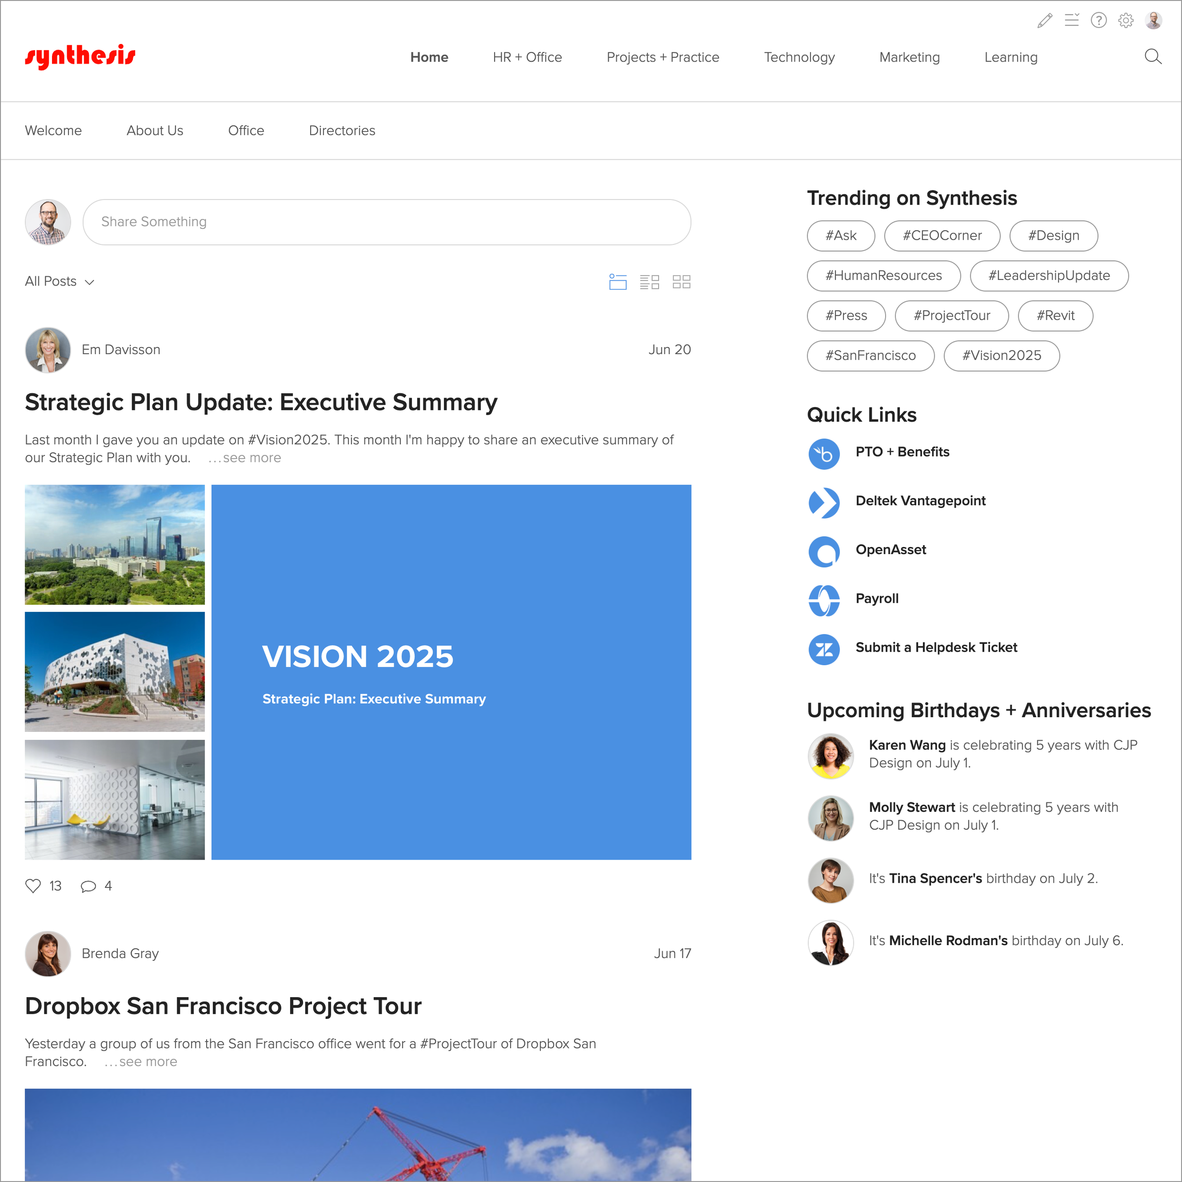Viewport: 1182px width, 1182px height.
Task: Expand Strategic Plan post with see more
Action: tap(245, 458)
